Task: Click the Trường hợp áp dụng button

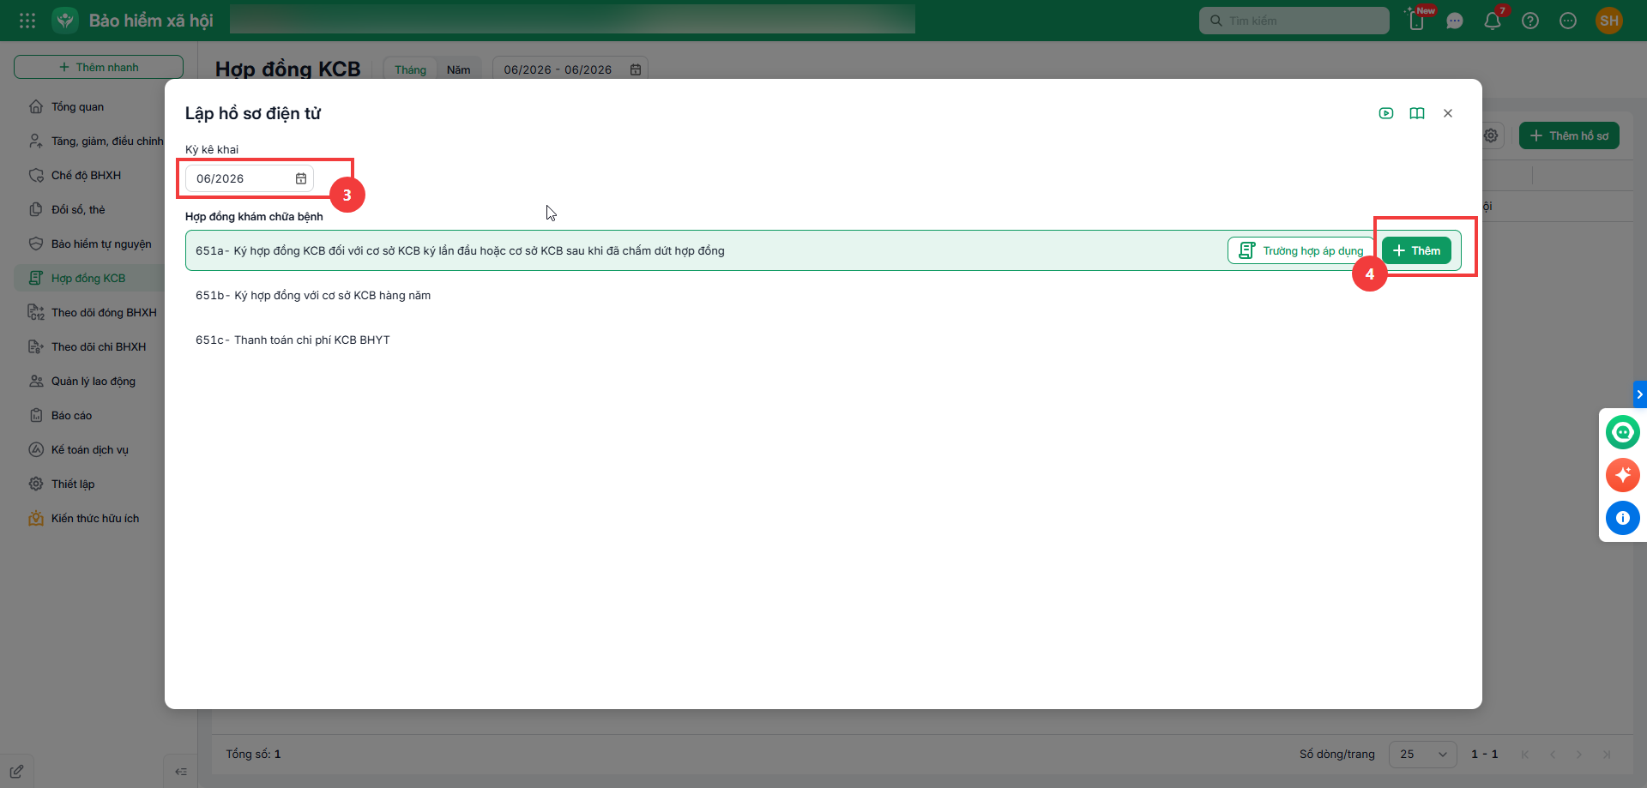Action: [x=1300, y=250]
